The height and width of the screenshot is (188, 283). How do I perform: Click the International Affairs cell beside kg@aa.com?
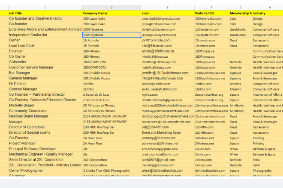(x=268, y=94)
